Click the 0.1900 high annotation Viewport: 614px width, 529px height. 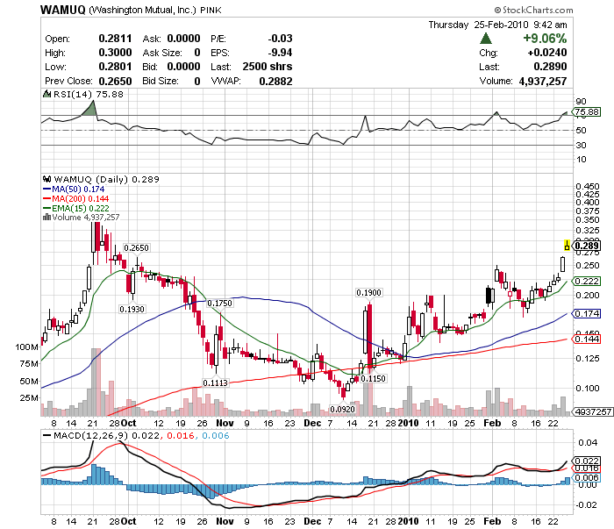pos(368,292)
